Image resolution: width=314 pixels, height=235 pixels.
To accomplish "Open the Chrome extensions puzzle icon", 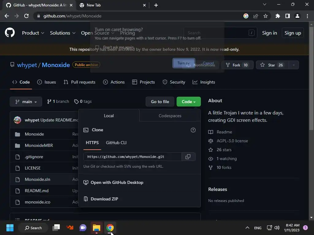I will click(278, 16).
